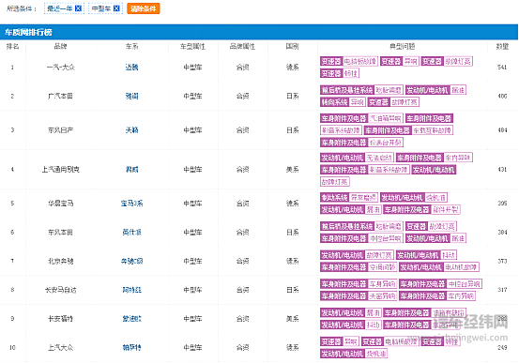This screenshot has height=363, width=519.
Task: Select 天窗异响 tag in 阿特兹 row
Action: click(382, 295)
